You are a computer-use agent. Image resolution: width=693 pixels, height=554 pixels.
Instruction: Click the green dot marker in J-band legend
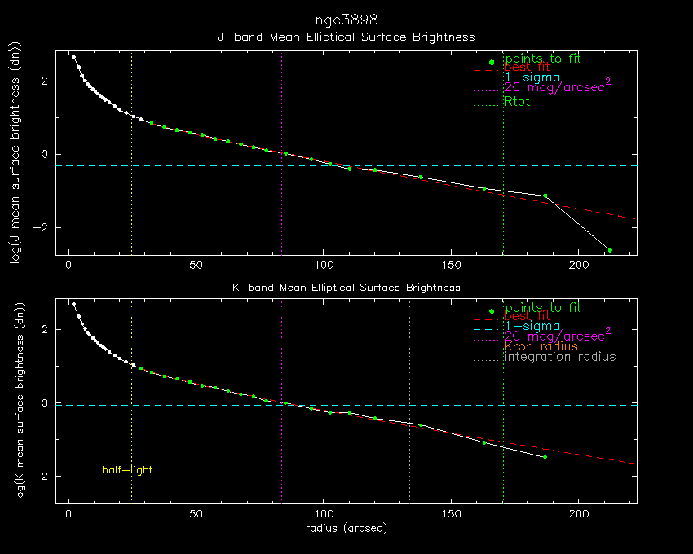point(491,62)
